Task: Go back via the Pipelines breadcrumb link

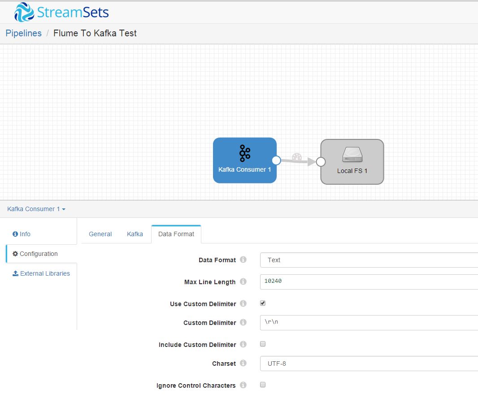Action: [23, 33]
